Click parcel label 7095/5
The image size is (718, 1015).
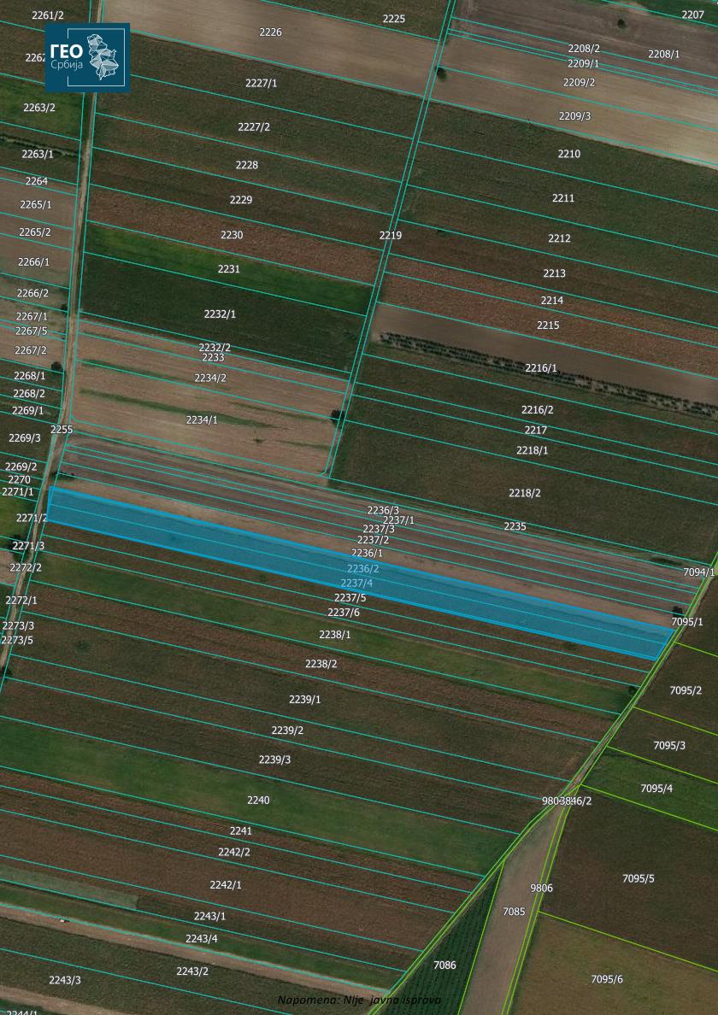[x=639, y=877]
